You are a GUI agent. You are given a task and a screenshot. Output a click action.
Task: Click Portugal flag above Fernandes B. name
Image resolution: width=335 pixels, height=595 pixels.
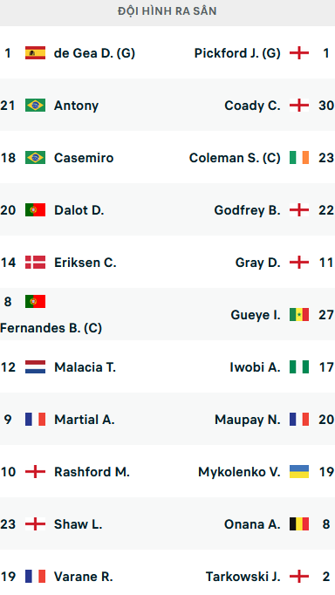(35, 302)
